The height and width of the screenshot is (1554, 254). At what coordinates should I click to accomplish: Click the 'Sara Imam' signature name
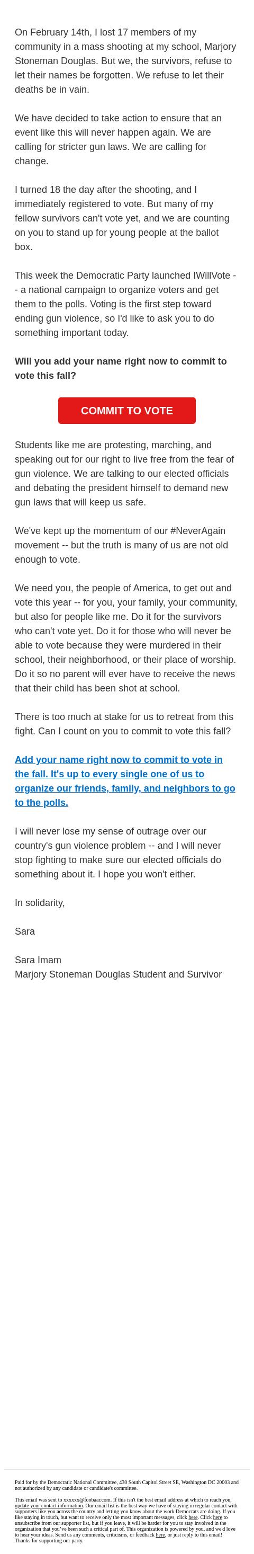[x=38, y=960]
